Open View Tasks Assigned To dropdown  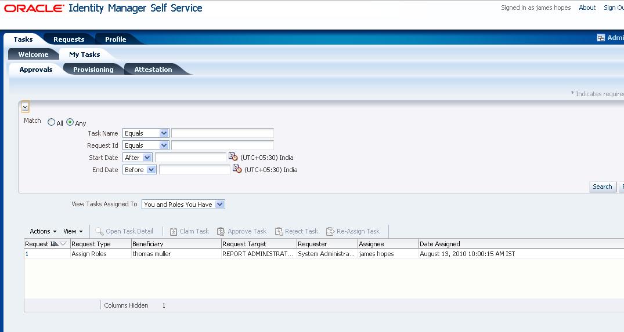point(183,205)
